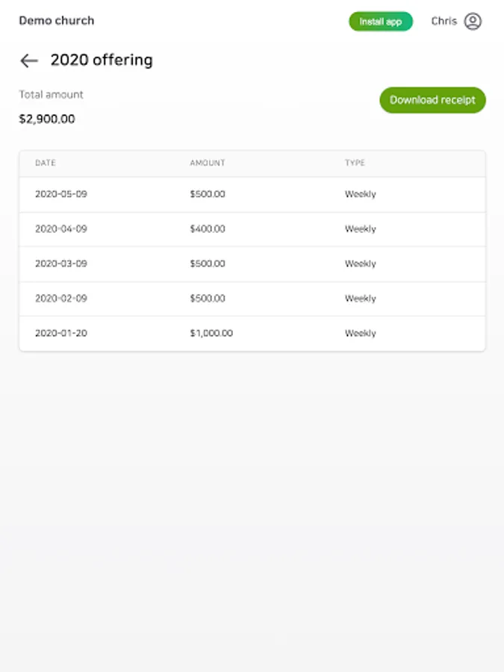Click the DATE column header
504x672 pixels.
[x=46, y=163]
